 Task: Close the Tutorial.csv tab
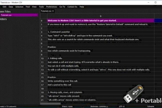tap(53, 11)
